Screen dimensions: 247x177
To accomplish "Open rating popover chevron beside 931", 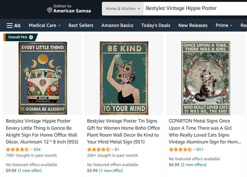I will (x=194, y=150).
